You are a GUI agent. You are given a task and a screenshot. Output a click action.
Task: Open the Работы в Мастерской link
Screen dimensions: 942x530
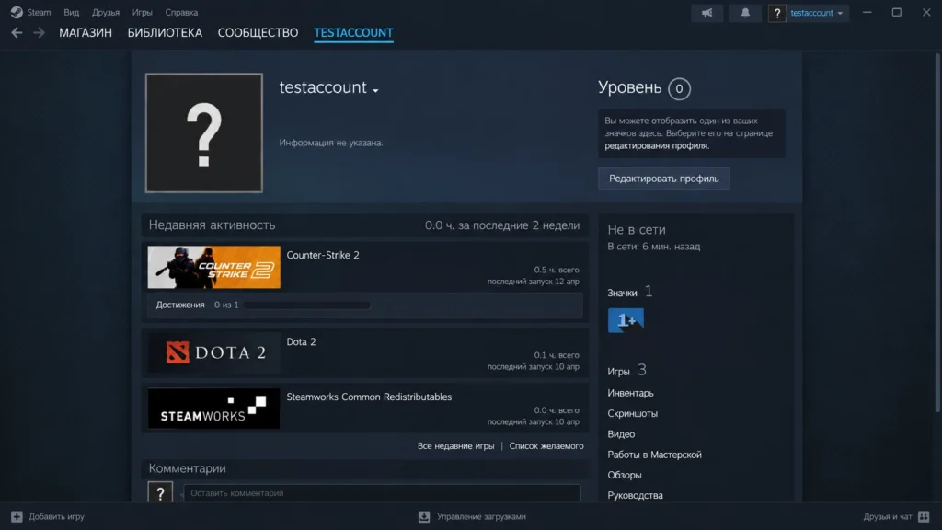click(x=654, y=455)
